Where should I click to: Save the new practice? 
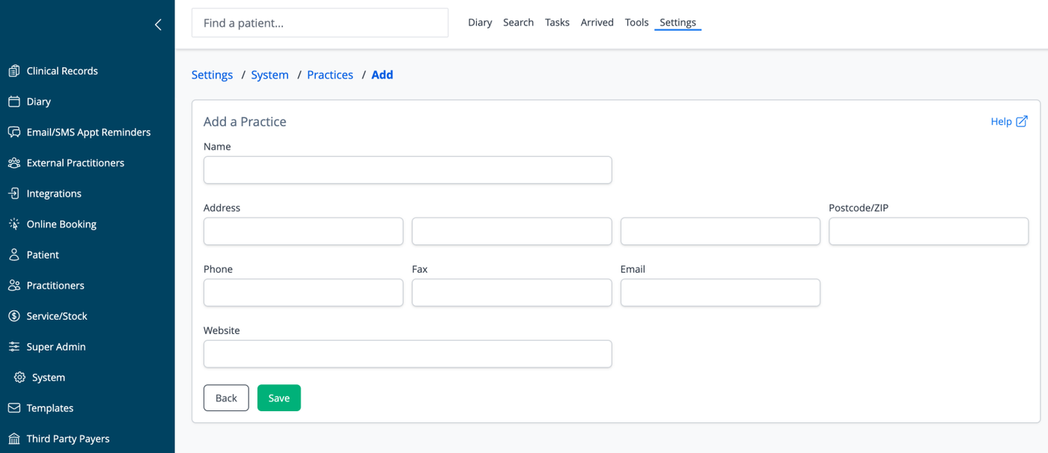pos(279,398)
